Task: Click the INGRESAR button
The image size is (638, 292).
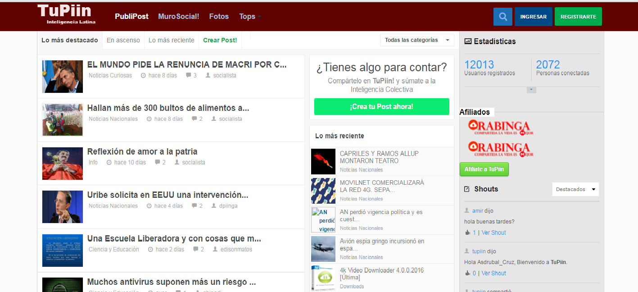Action: [x=534, y=17]
